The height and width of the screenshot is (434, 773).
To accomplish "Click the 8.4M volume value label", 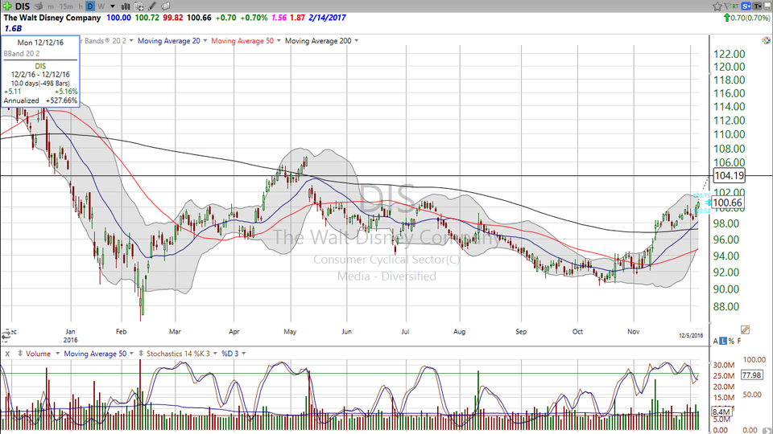I will tap(721, 411).
